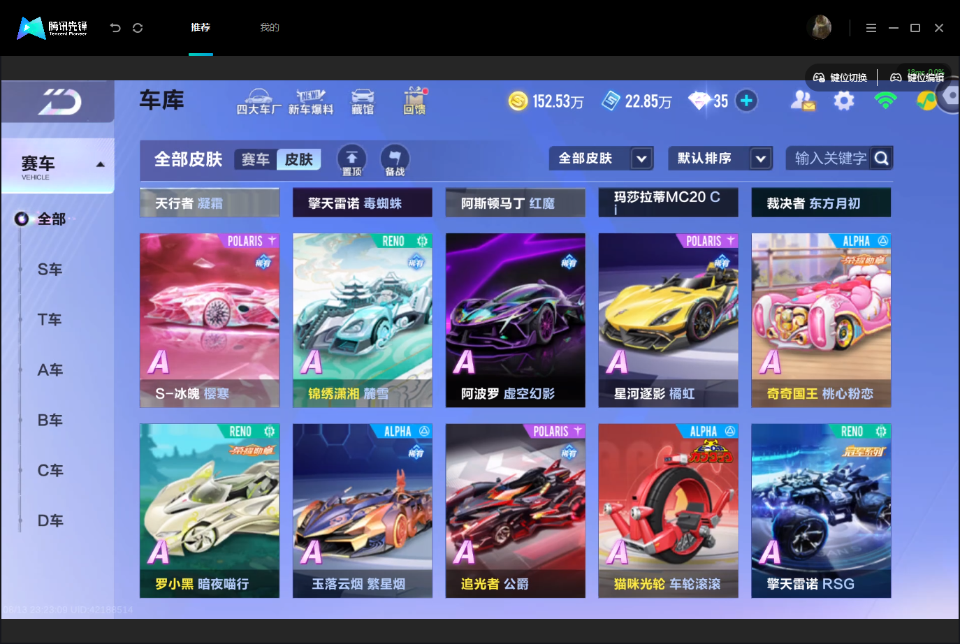Image resolution: width=960 pixels, height=644 pixels.
Task: Click the gold coin currency icon
Action: 518,101
